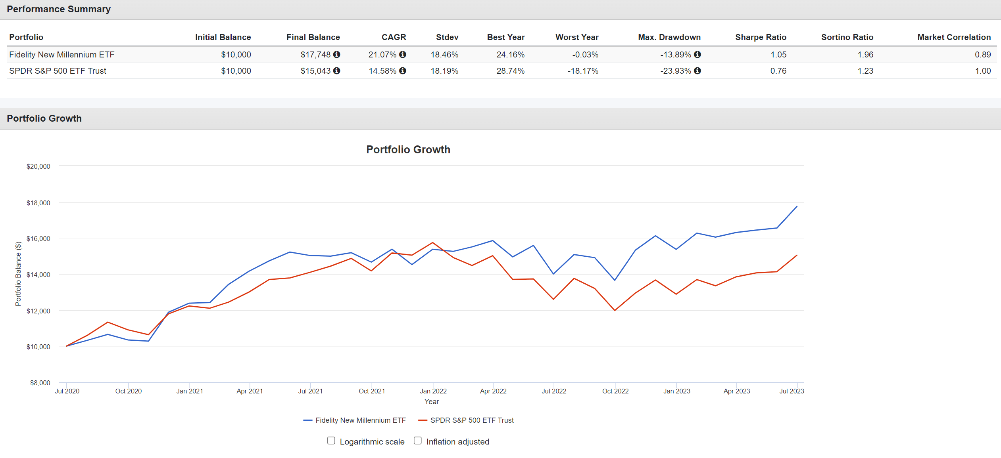Click the Sharpe Ratio column header
The image size is (1001, 458).
[x=761, y=37]
